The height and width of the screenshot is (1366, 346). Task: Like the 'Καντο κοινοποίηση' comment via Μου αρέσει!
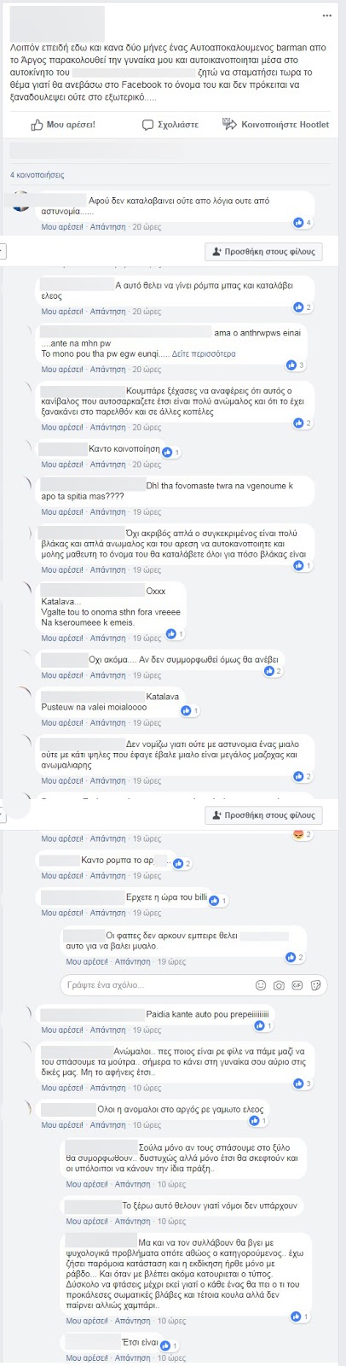tap(62, 464)
